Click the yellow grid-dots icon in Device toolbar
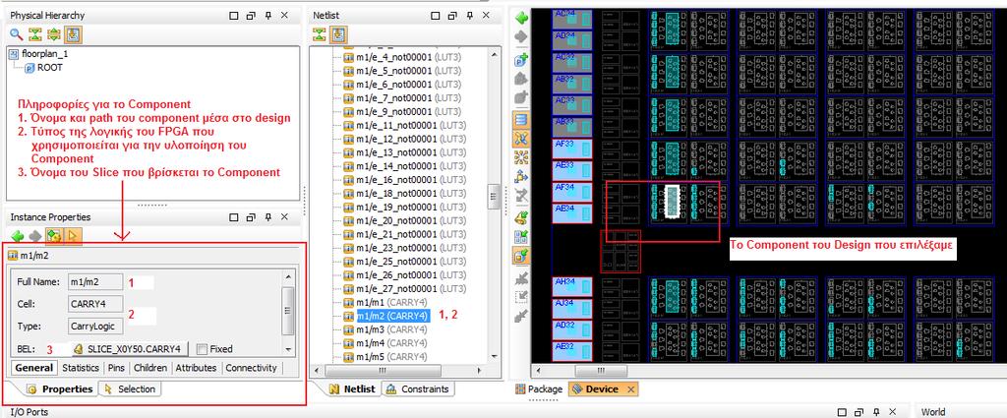 coord(521,156)
